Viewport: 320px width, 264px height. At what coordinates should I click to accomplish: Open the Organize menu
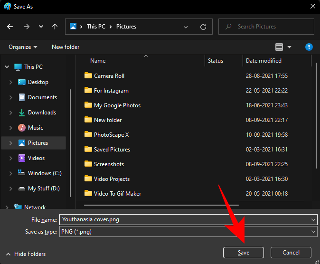[23, 47]
